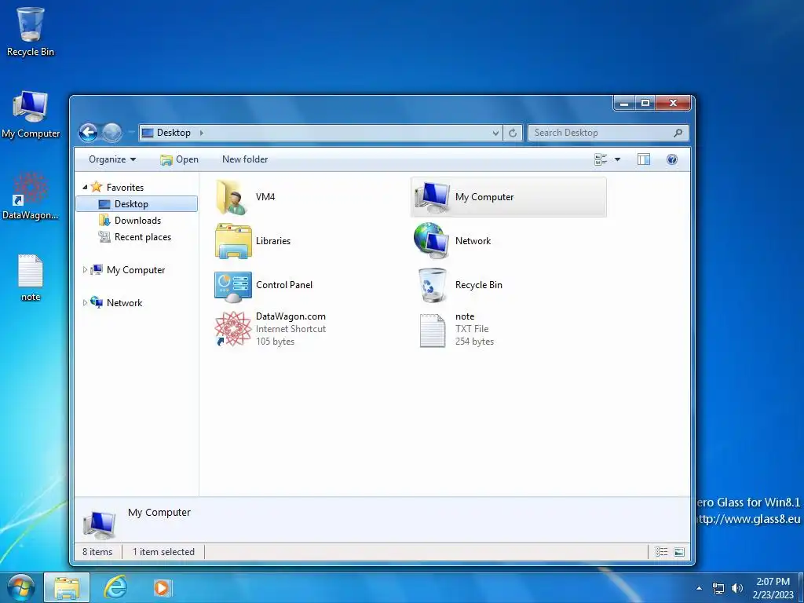Open the Organize dropdown menu
Image resolution: width=804 pixels, height=603 pixels.
pos(112,159)
